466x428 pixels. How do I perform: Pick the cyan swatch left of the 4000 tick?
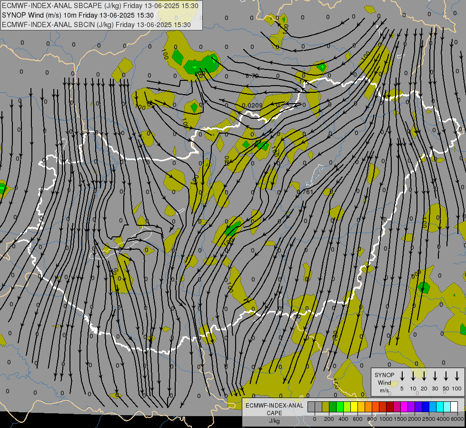coord(440,407)
